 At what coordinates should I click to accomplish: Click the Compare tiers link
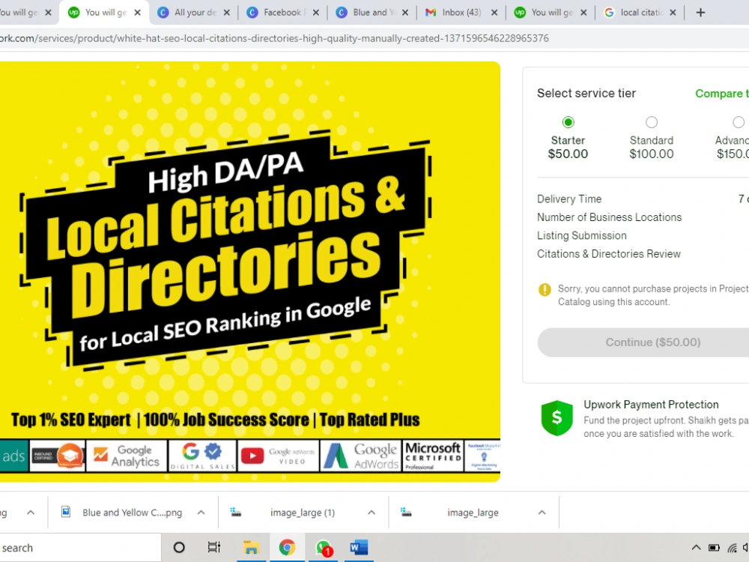point(722,94)
